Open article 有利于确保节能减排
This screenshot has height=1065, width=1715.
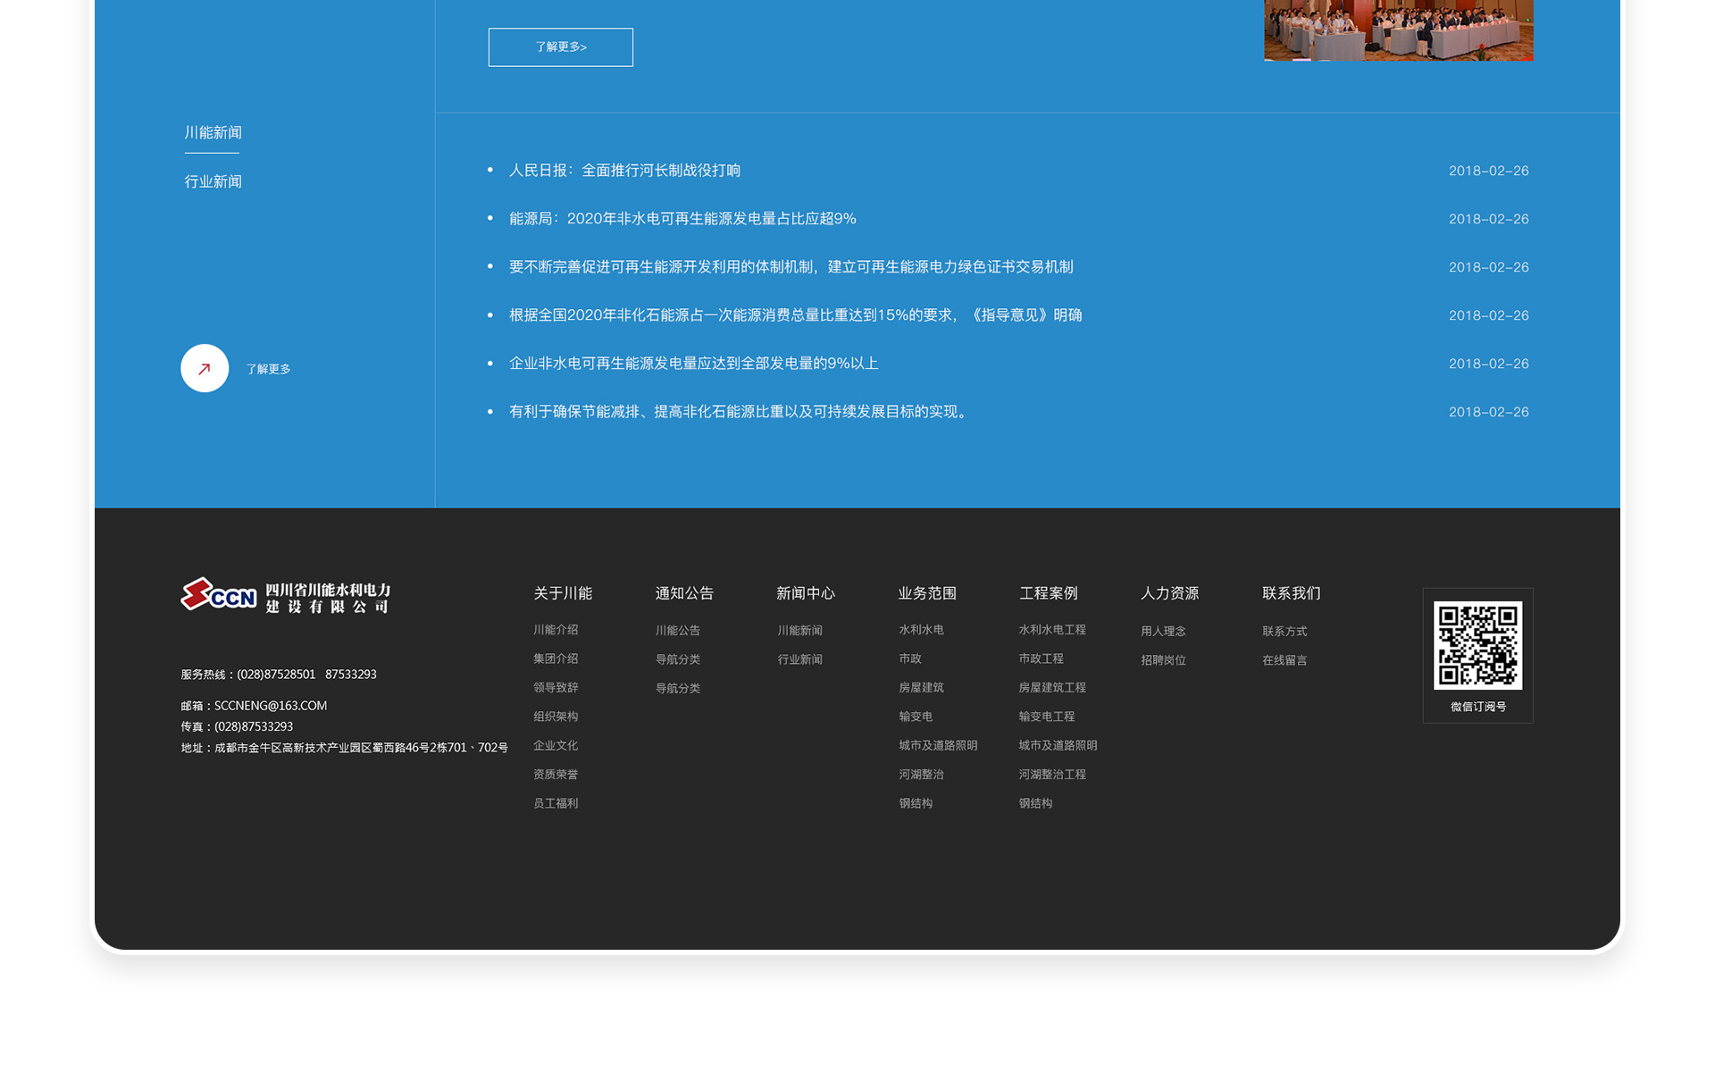(x=740, y=412)
